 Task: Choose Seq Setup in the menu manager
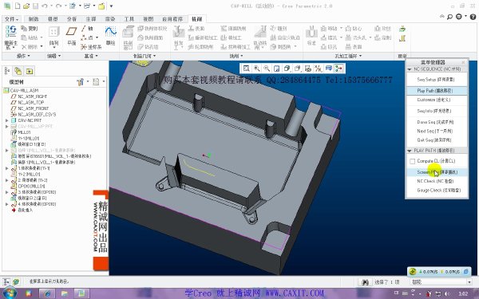click(437, 79)
